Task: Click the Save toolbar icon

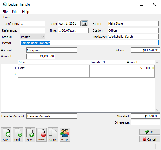Action: click(x=6, y=135)
